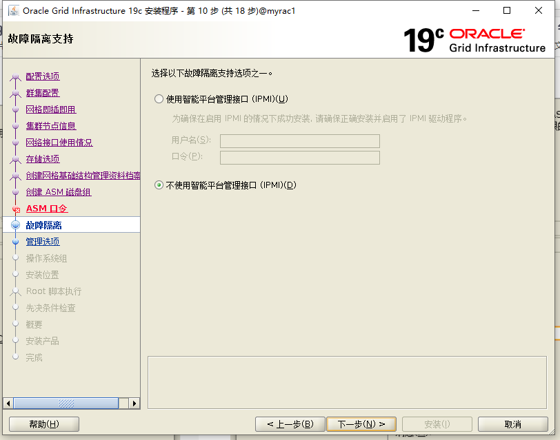Open the 网络接口使用情况 step
The height and width of the screenshot is (440, 560).
(59, 143)
